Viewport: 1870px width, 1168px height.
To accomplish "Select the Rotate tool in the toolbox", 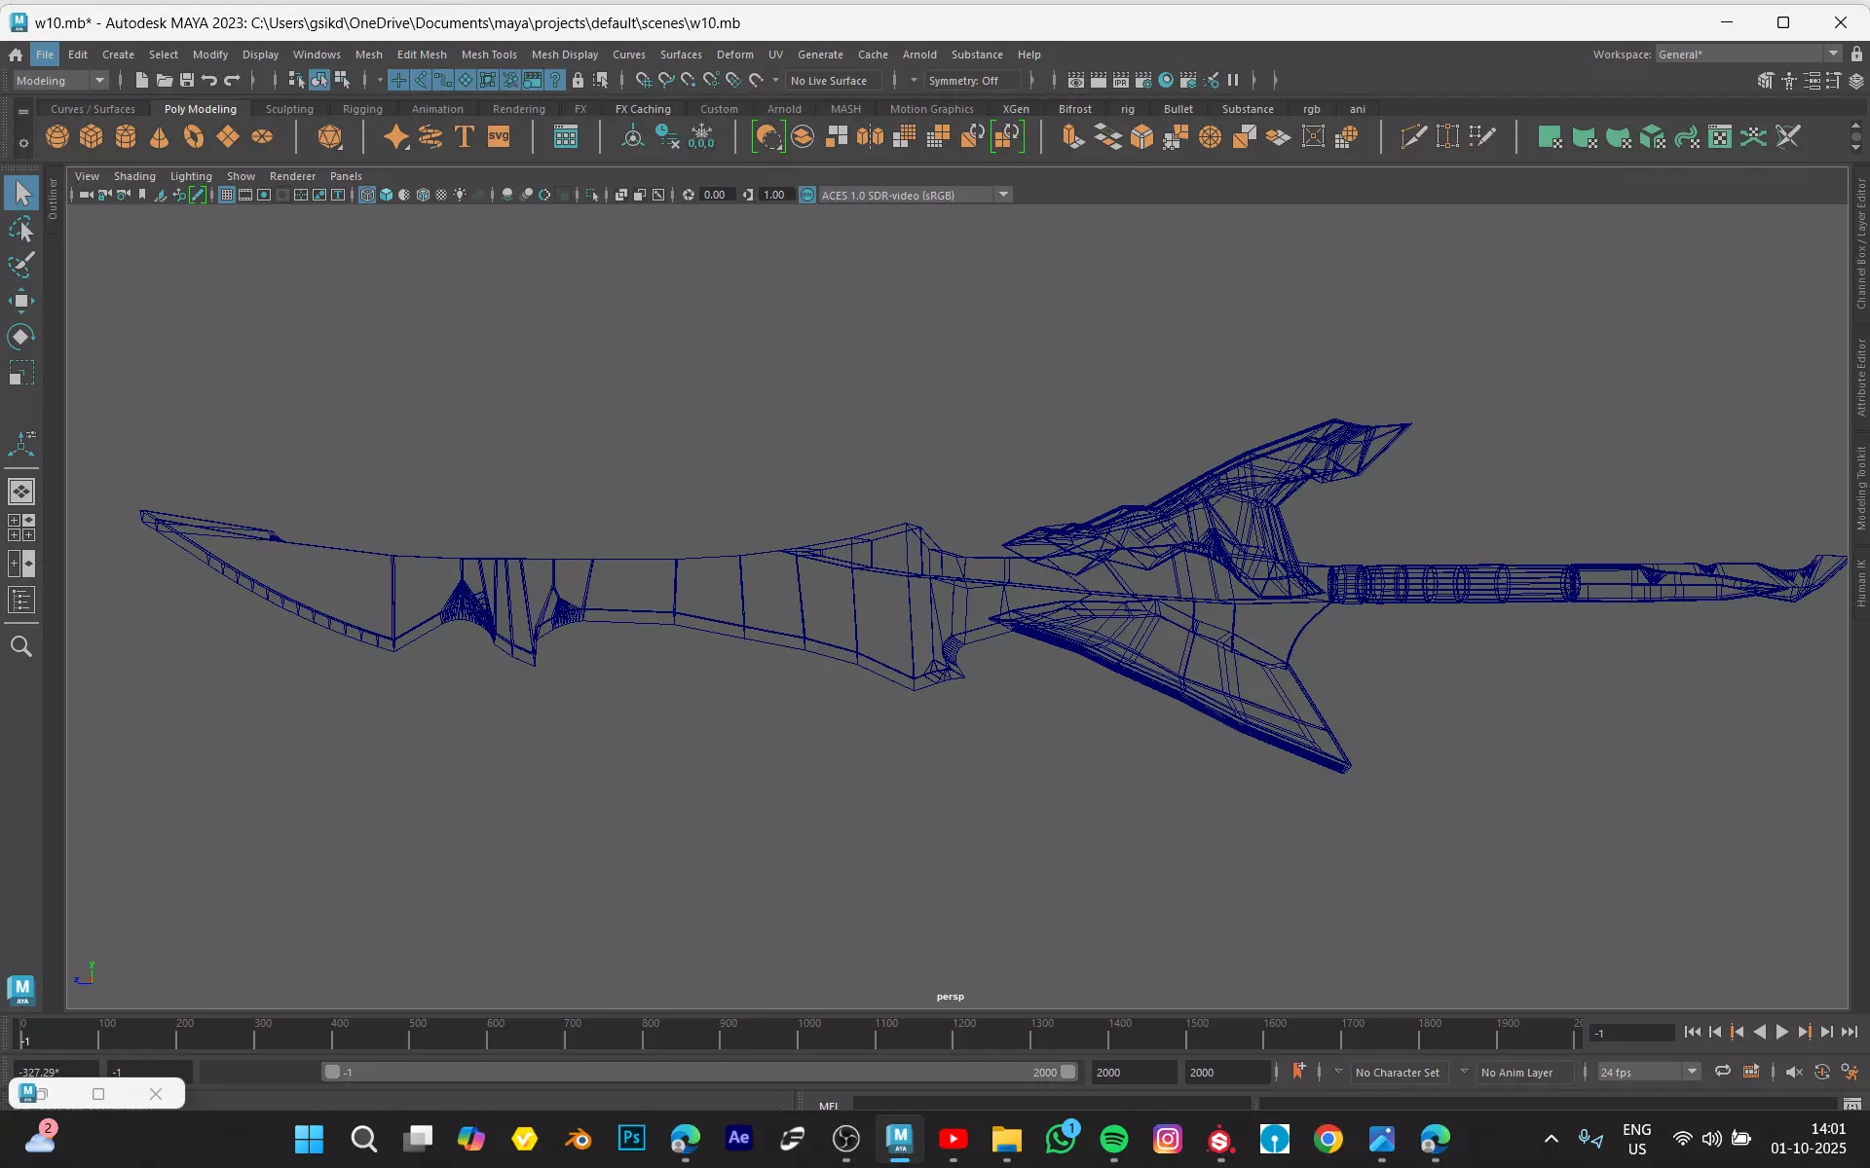I will (21, 337).
